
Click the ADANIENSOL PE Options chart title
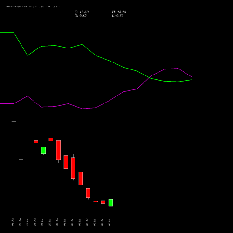coord(36,7)
